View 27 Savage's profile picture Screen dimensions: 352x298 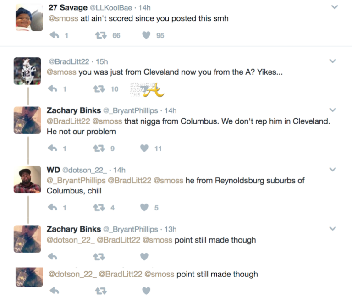[28, 18]
